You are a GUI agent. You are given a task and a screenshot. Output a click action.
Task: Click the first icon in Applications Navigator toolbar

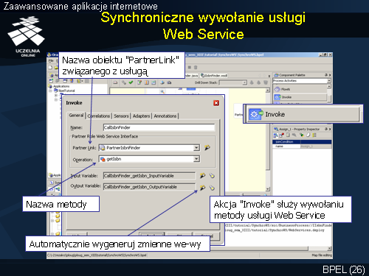(51, 81)
